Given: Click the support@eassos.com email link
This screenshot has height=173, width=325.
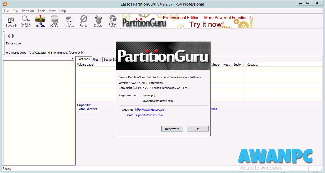Looking at the screenshot, I should tap(149, 115).
